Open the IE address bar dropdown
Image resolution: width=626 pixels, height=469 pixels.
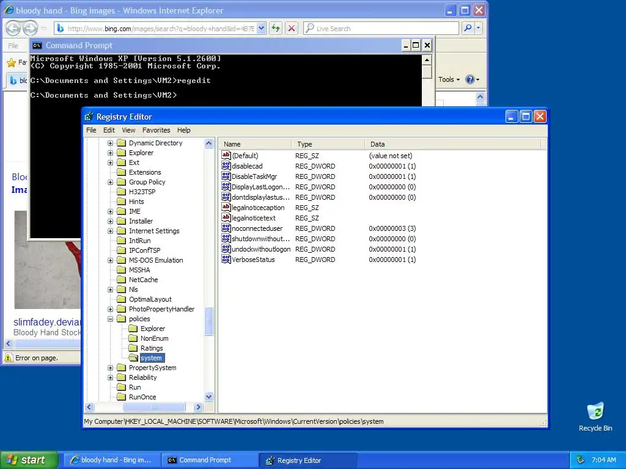click(x=261, y=28)
